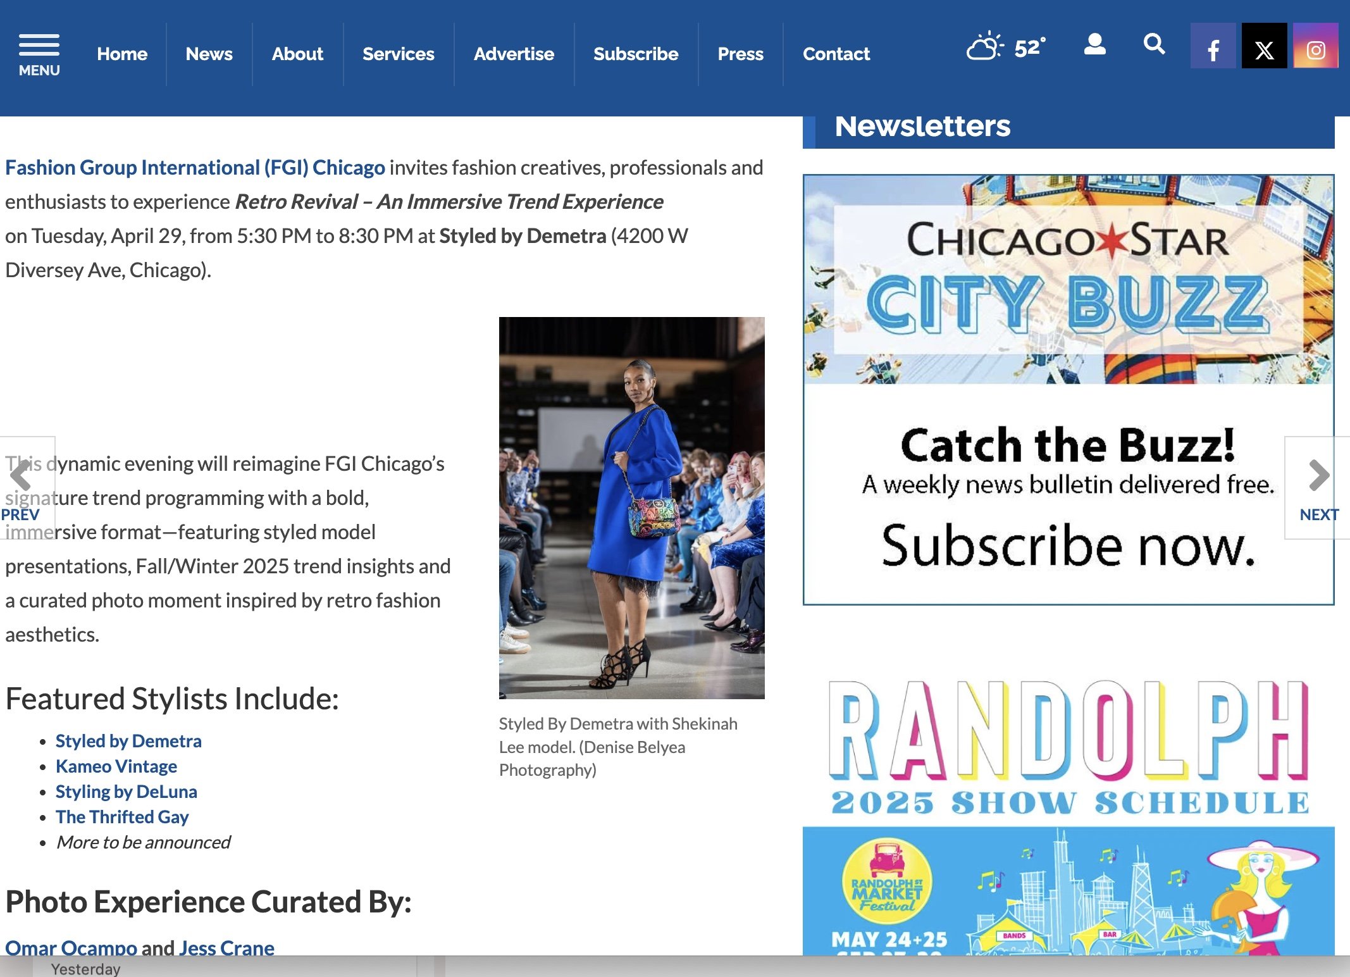
Task: Open the Press menu item
Action: point(740,54)
